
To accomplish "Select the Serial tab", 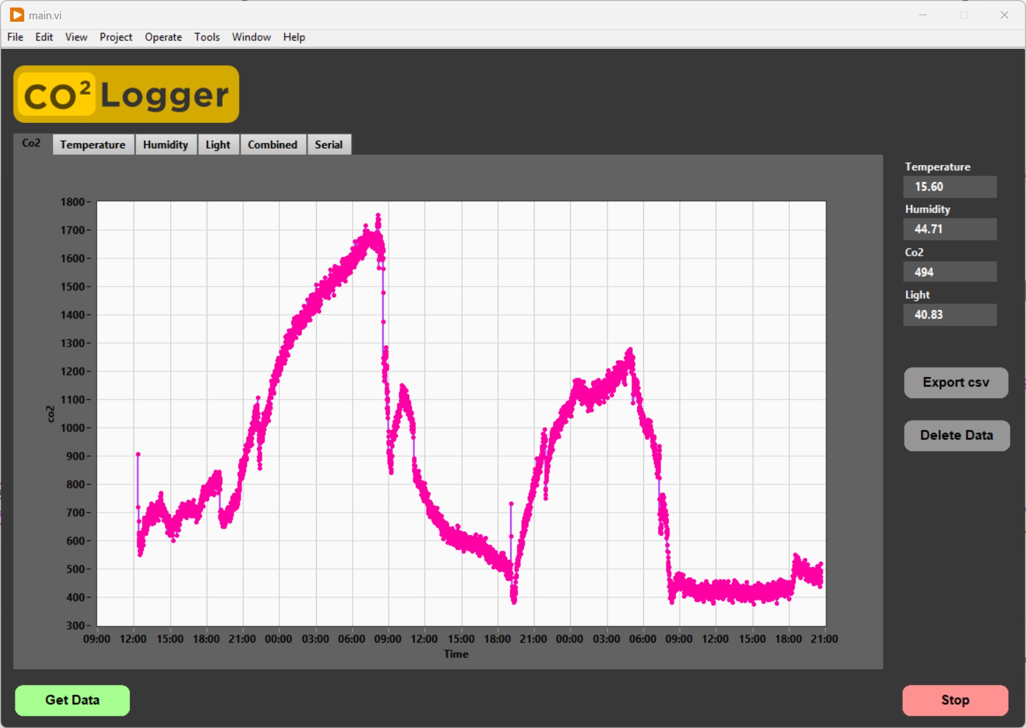I will tap(329, 144).
